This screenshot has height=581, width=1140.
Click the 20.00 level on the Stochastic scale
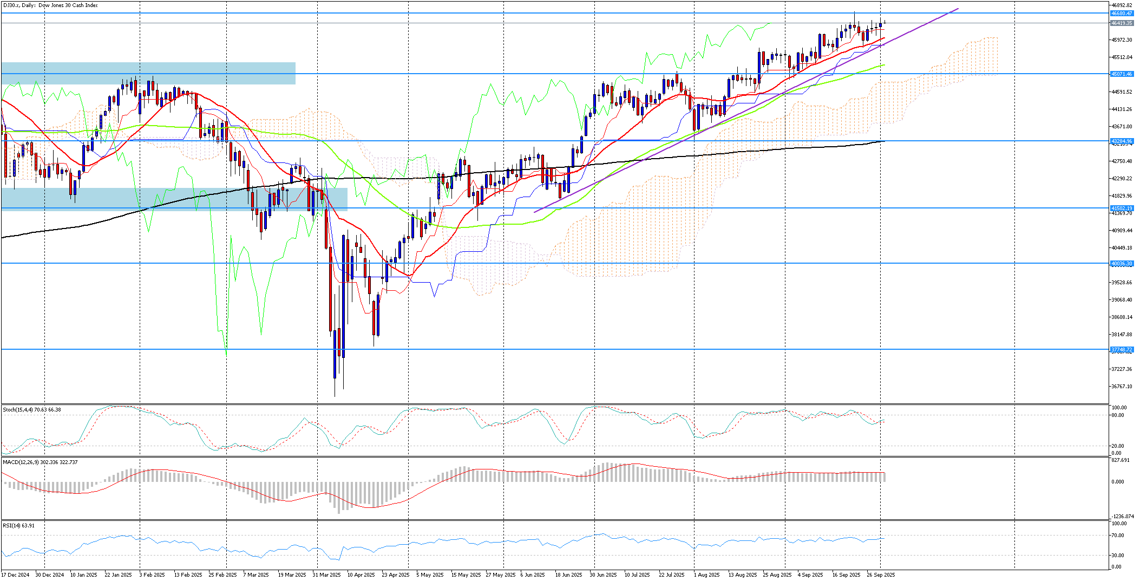pyautogui.click(x=1118, y=446)
